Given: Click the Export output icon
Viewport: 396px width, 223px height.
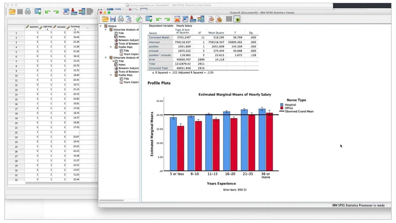Looking at the screenshot, I should tap(139, 19).
